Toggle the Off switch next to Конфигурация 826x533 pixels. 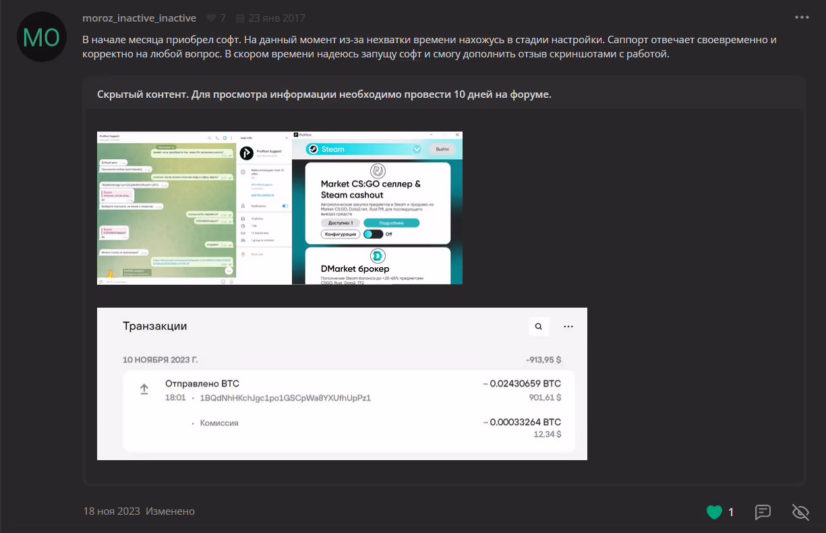373,234
